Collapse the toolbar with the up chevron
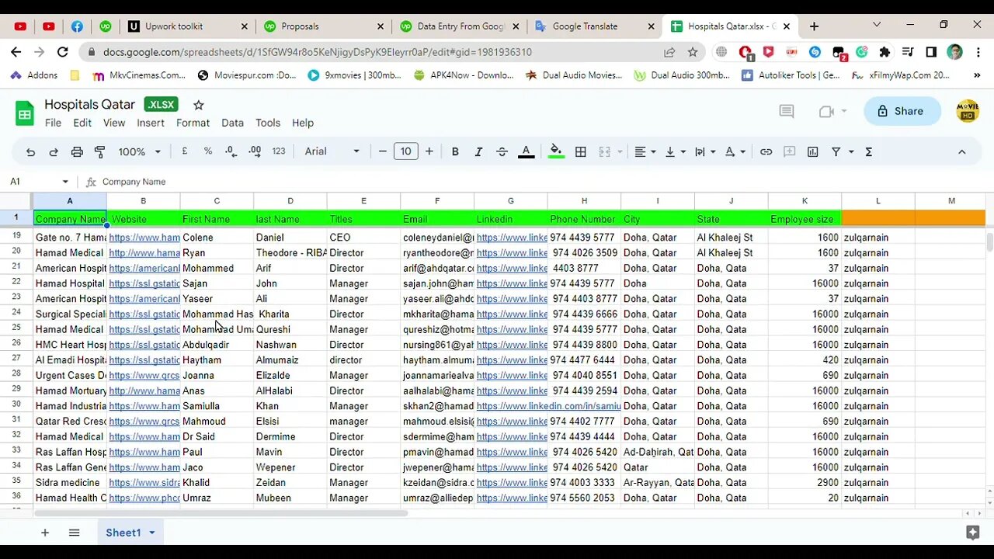The height and width of the screenshot is (559, 994). pyautogui.click(x=961, y=152)
